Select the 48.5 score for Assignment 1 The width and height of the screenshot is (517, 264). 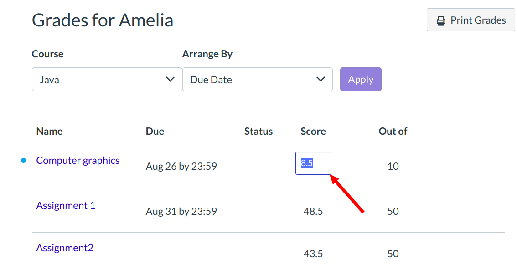coord(313,212)
